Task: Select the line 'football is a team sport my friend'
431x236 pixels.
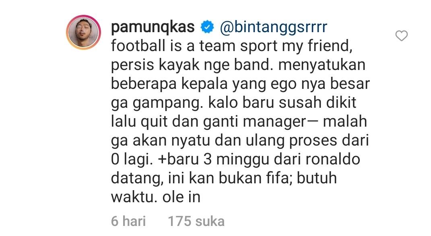Action: [232, 46]
